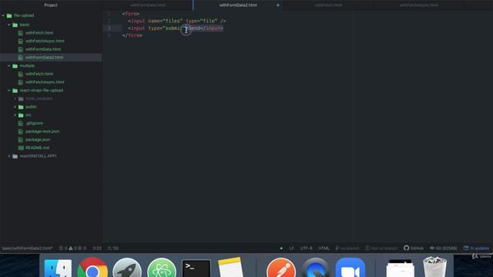This screenshot has height=277, width=493.
Task: Click the </input> closing tag on line 3
Action: click(212, 28)
